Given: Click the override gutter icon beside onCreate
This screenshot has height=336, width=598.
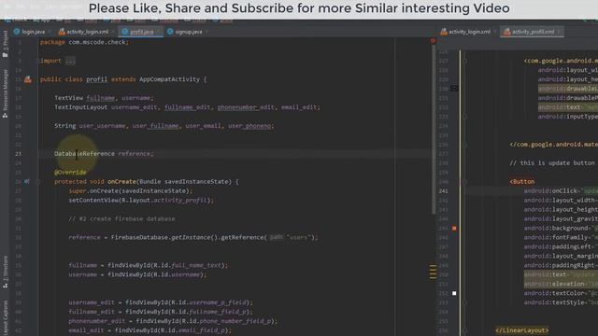Looking at the screenshot, I should pos(27,182).
